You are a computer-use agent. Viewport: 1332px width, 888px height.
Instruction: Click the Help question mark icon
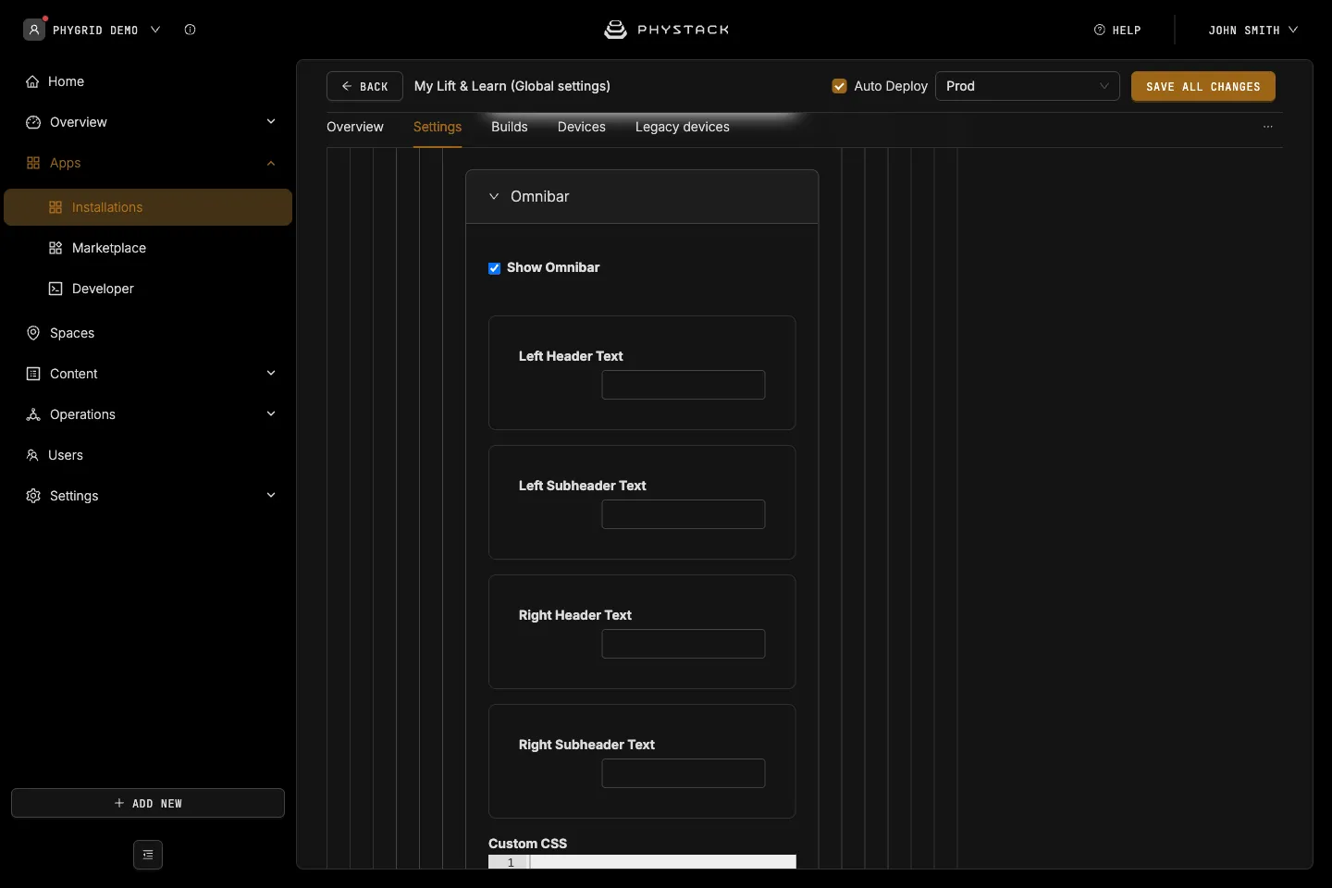pos(1100,30)
